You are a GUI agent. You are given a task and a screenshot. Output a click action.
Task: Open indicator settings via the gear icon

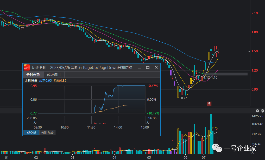(262, 111)
